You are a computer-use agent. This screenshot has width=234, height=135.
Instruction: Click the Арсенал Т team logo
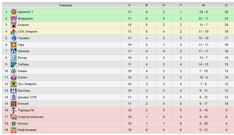[x=14, y=12]
